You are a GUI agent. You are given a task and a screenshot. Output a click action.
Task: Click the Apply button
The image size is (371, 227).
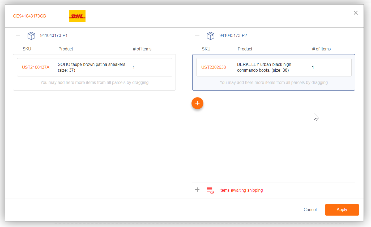coord(342,210)
